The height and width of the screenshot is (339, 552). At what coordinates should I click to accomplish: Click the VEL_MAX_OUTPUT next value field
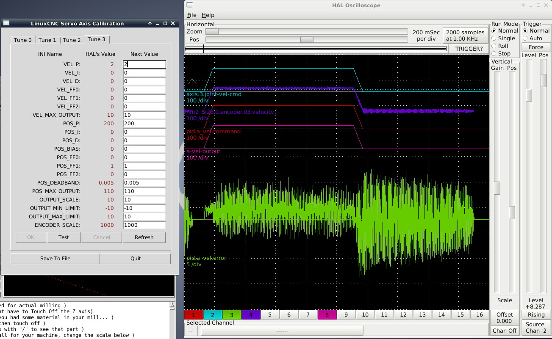pos(144,115)
